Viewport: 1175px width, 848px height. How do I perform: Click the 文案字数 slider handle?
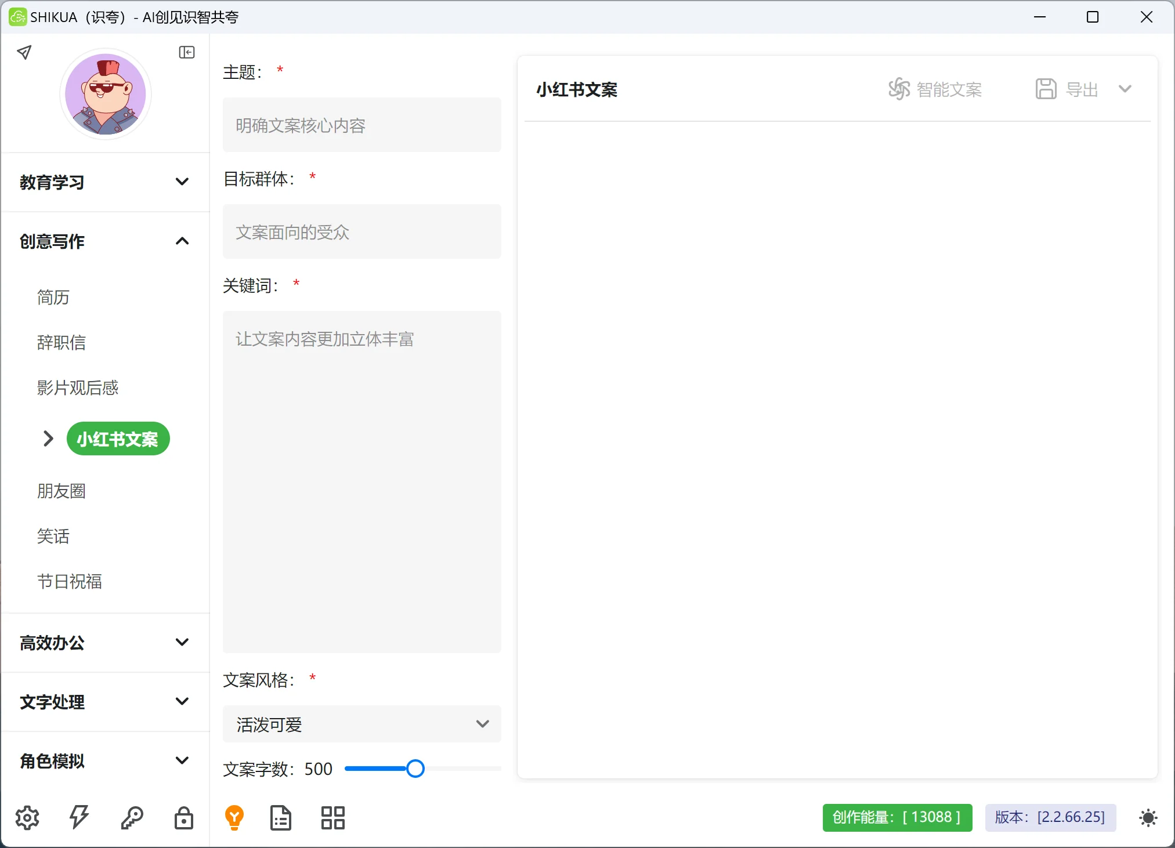pyautogui.click(x=415, y=769)
